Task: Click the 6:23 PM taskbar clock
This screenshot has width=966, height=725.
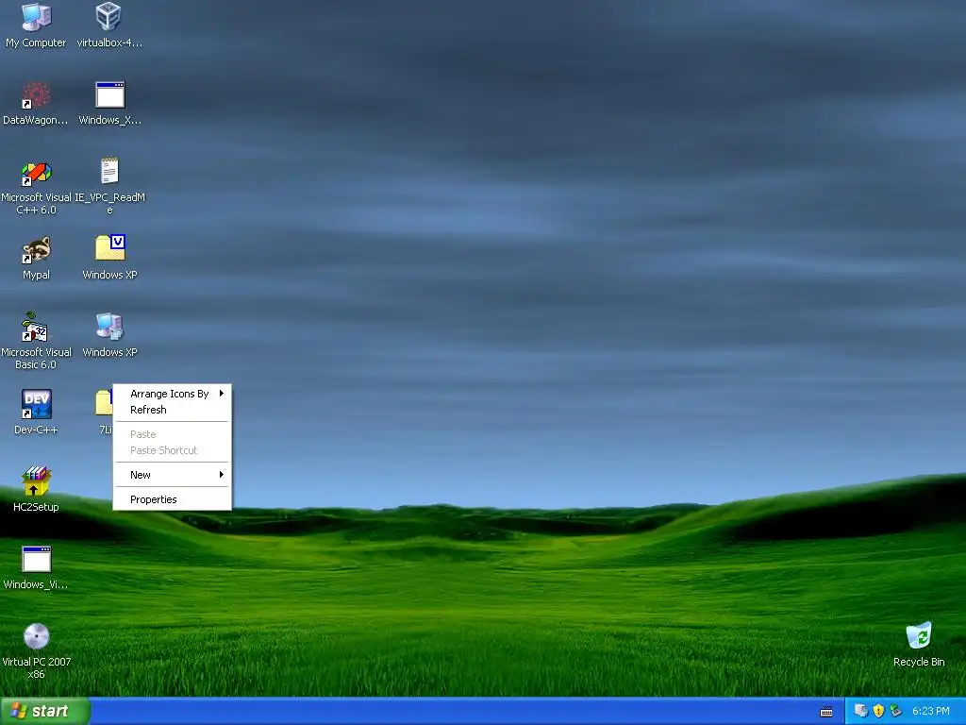Action: coord(931,711)
